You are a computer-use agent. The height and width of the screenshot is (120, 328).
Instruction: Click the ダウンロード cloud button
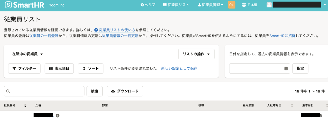[x=125, y=91]
